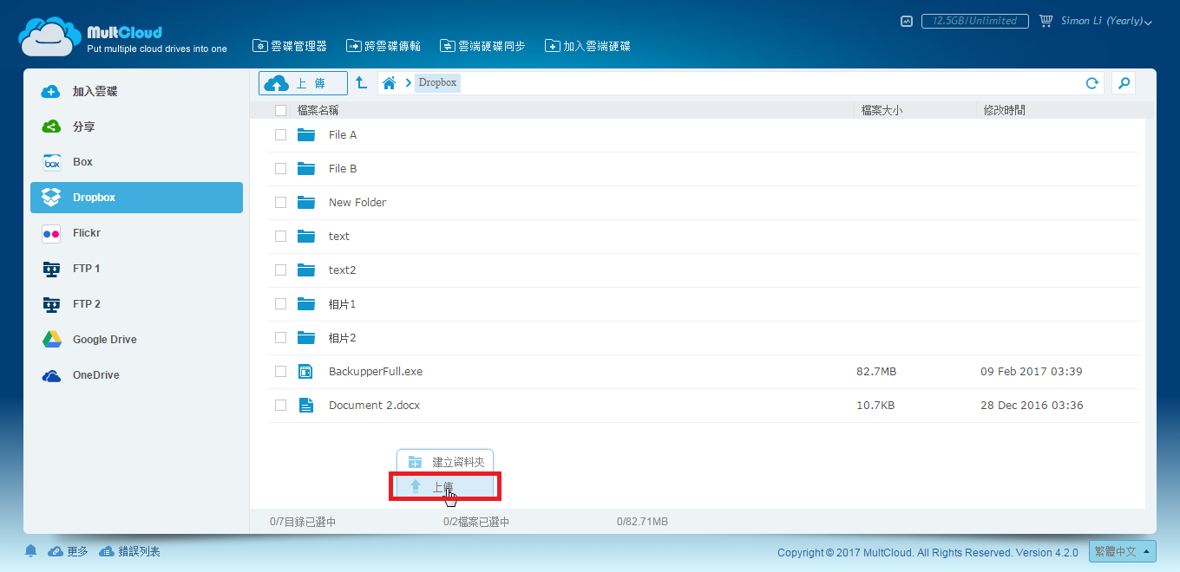Click the shopping cart icon
Viewport: 1180px width, 572px height.
(x=1046, y=21)
